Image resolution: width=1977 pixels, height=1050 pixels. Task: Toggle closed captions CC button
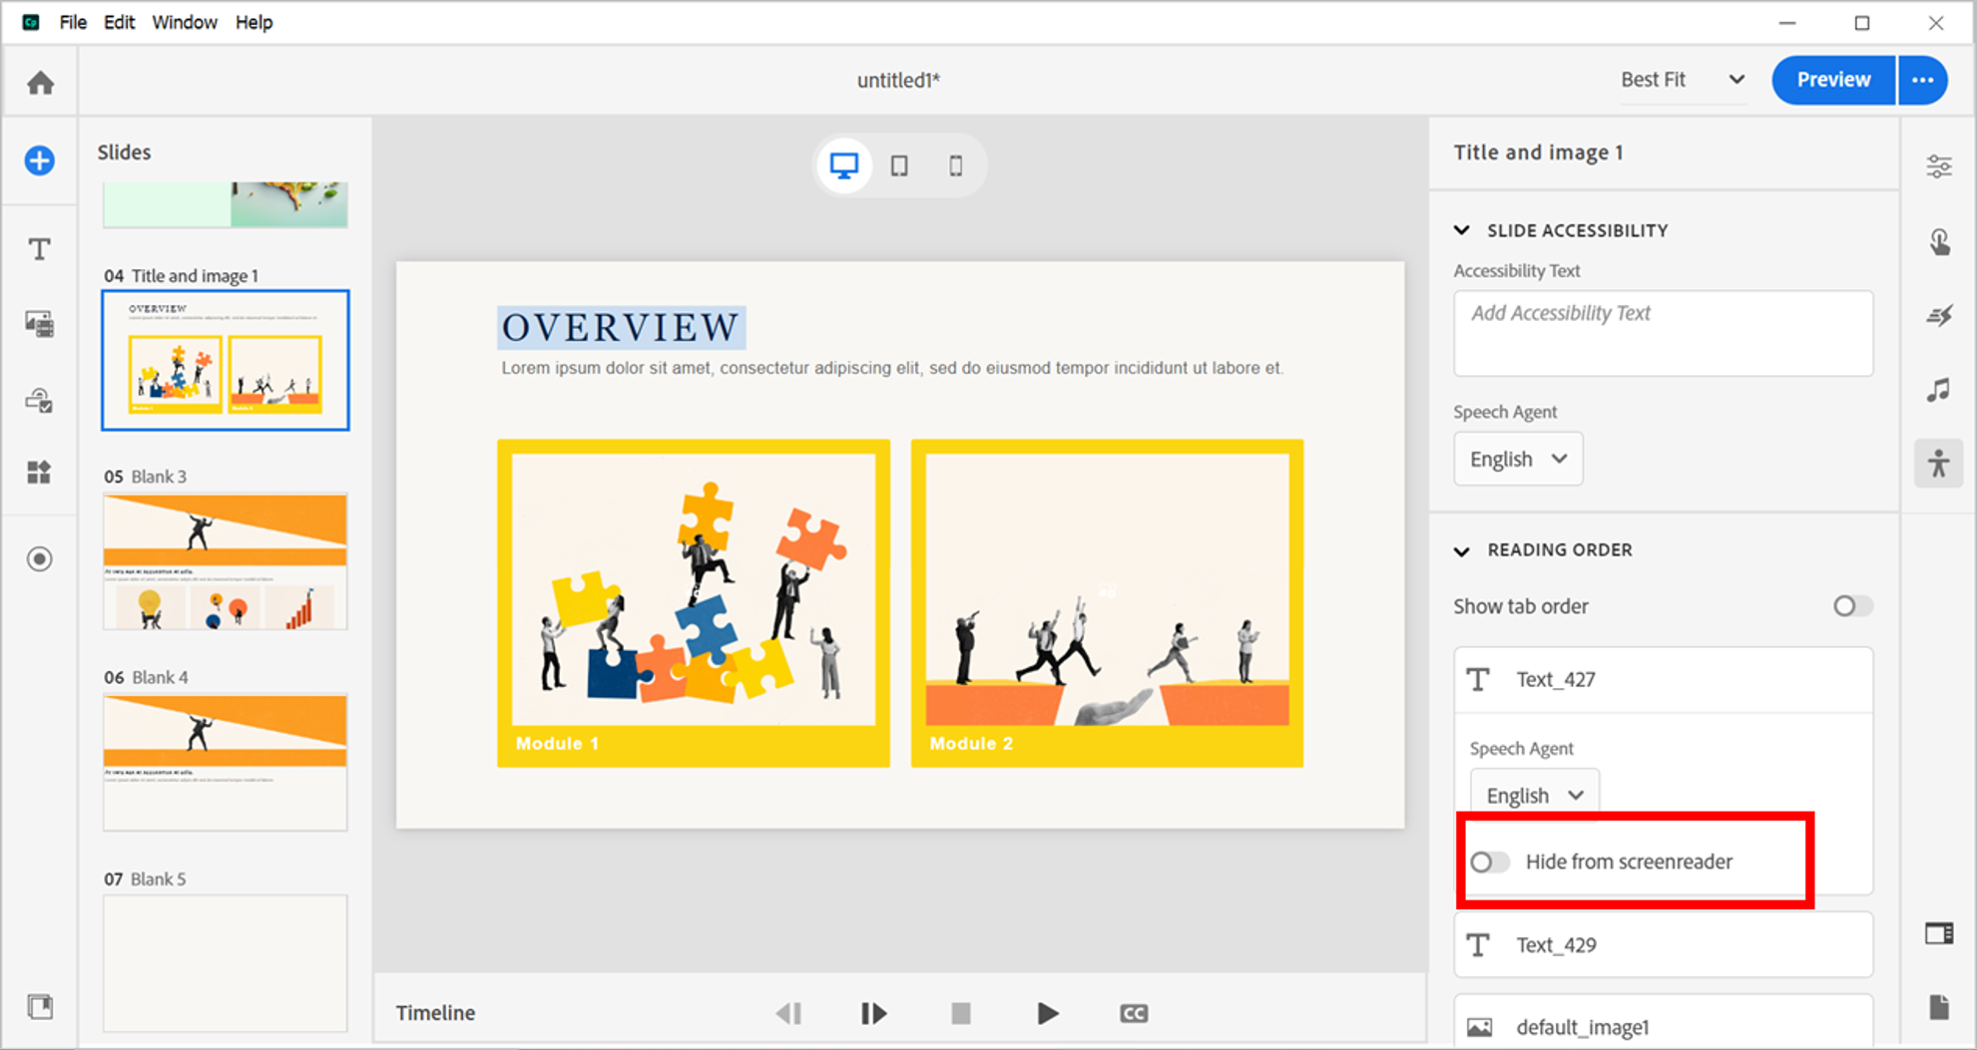[1133, 1013]
